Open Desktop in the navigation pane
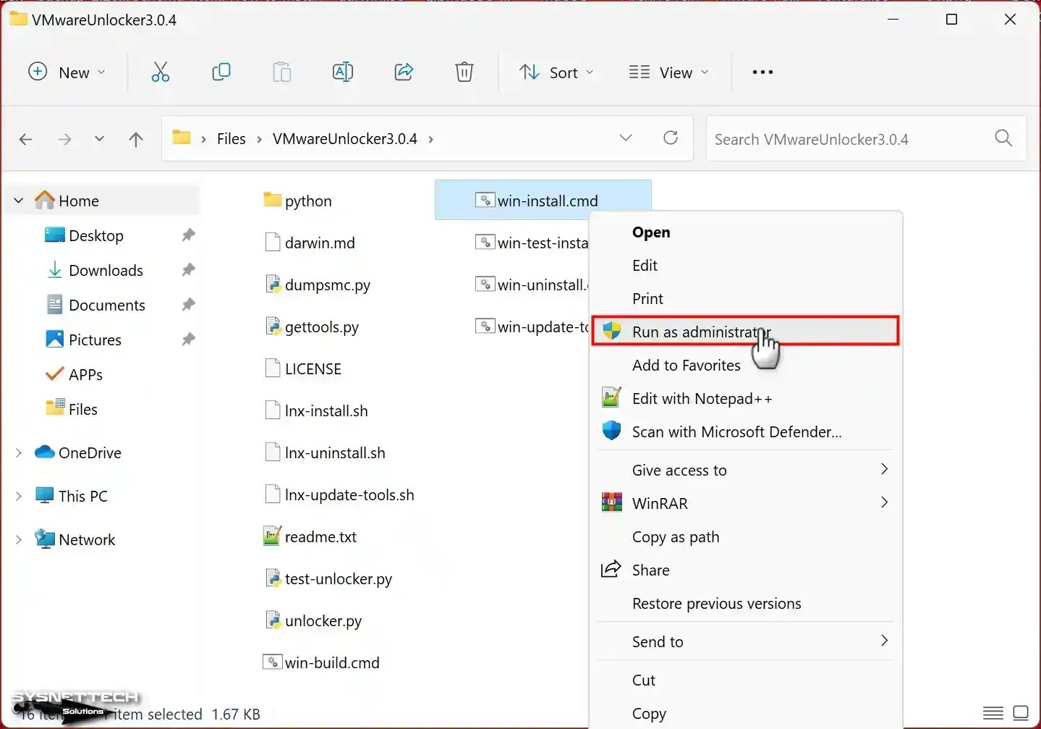The image size is (1041, 729). [x=96, y=235]
